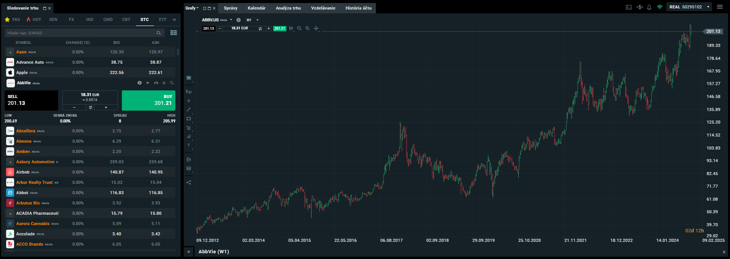Select the ETF category tab
This screenshot has height=259, width=730.
coord(163,19)
